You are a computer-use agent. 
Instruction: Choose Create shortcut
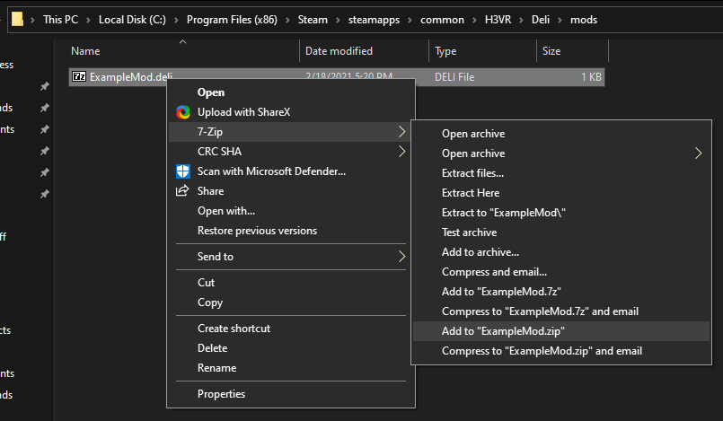(x=291, y=329)
